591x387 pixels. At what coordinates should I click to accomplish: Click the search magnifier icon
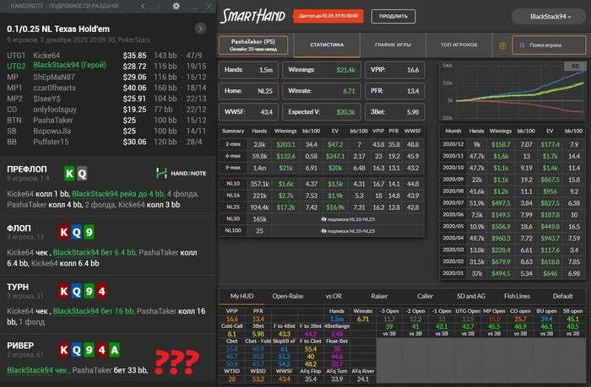coord(522,46)
